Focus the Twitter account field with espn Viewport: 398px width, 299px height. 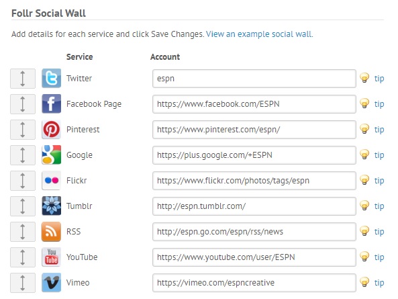click(254, 79)
